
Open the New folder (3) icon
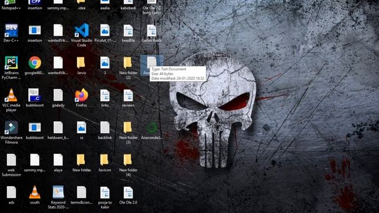click(x=128, y=133)
